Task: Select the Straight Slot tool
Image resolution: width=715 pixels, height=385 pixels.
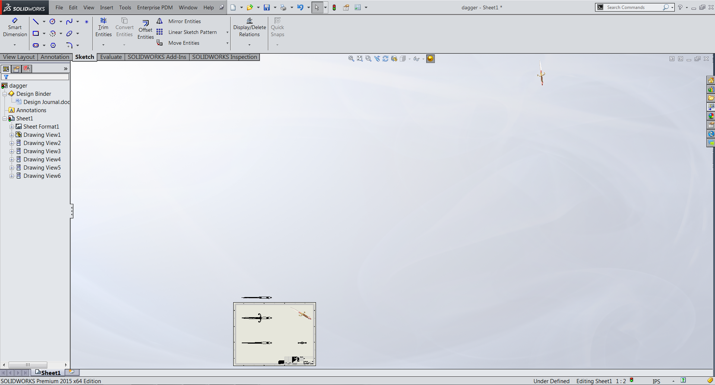Action: tap(36, 45)
